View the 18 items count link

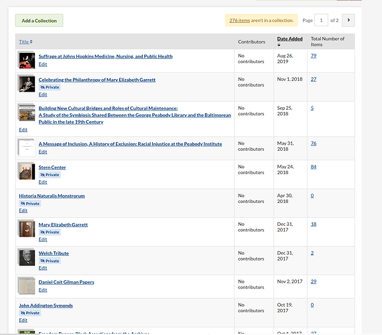pos(313,224)
